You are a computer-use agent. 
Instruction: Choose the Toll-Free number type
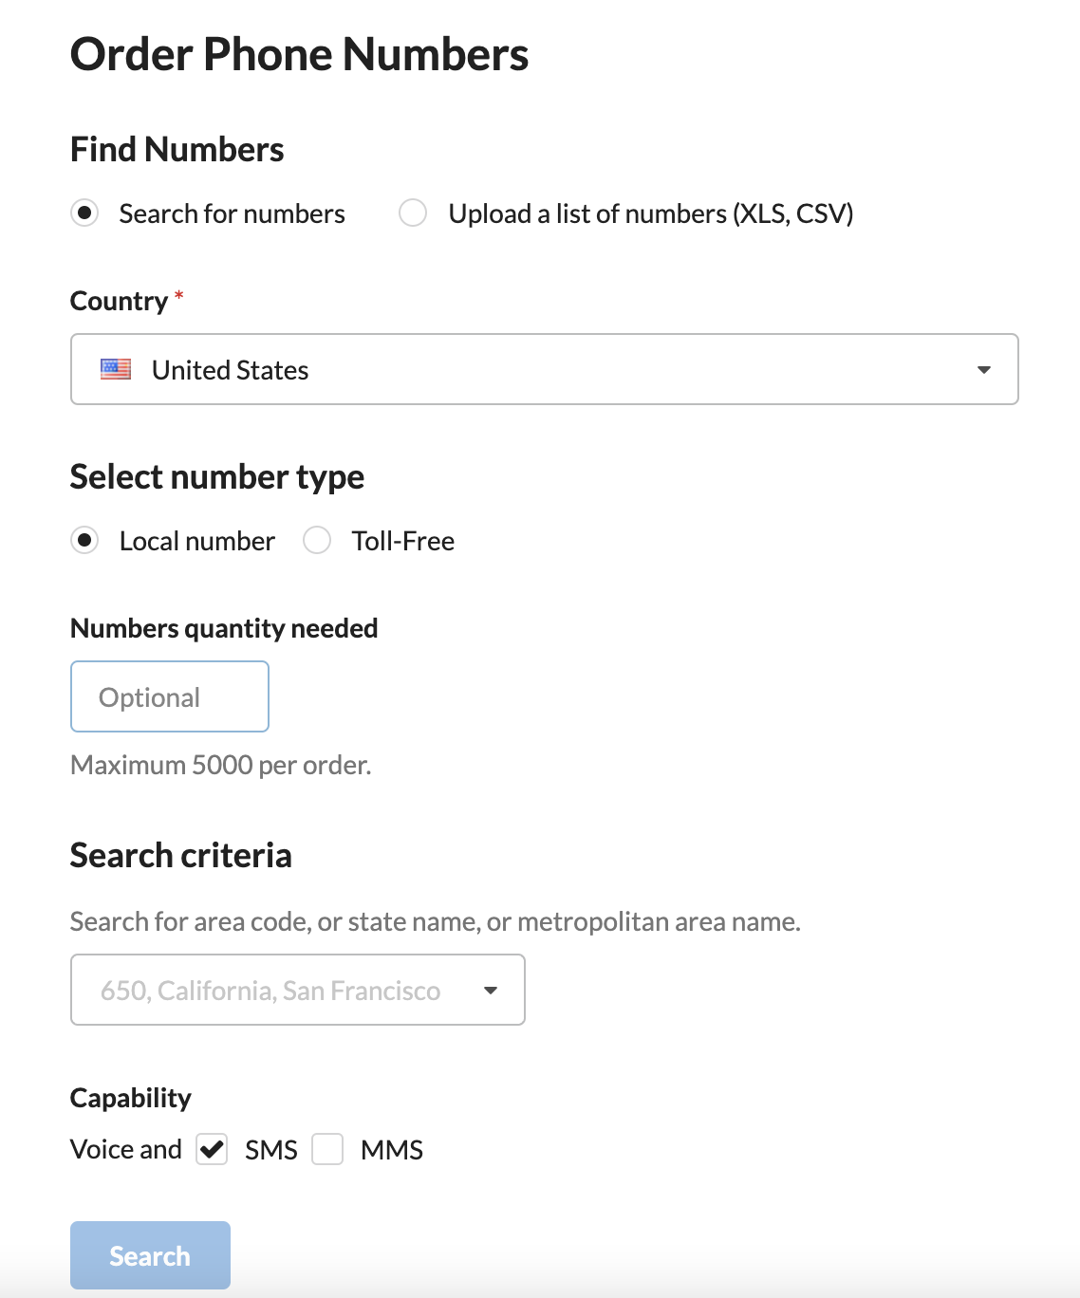tap(317, 541)
